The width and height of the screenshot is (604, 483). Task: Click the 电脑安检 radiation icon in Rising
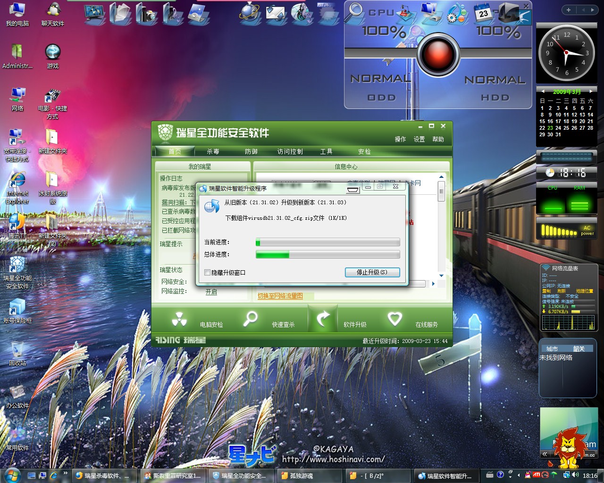(x=179, y=319)
